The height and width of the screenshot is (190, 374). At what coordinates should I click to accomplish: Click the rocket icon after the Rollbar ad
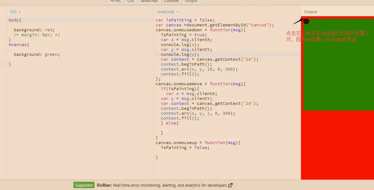click(230, 185)
